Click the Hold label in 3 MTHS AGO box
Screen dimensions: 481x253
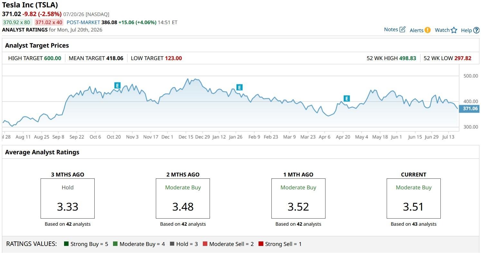[68, 187]
